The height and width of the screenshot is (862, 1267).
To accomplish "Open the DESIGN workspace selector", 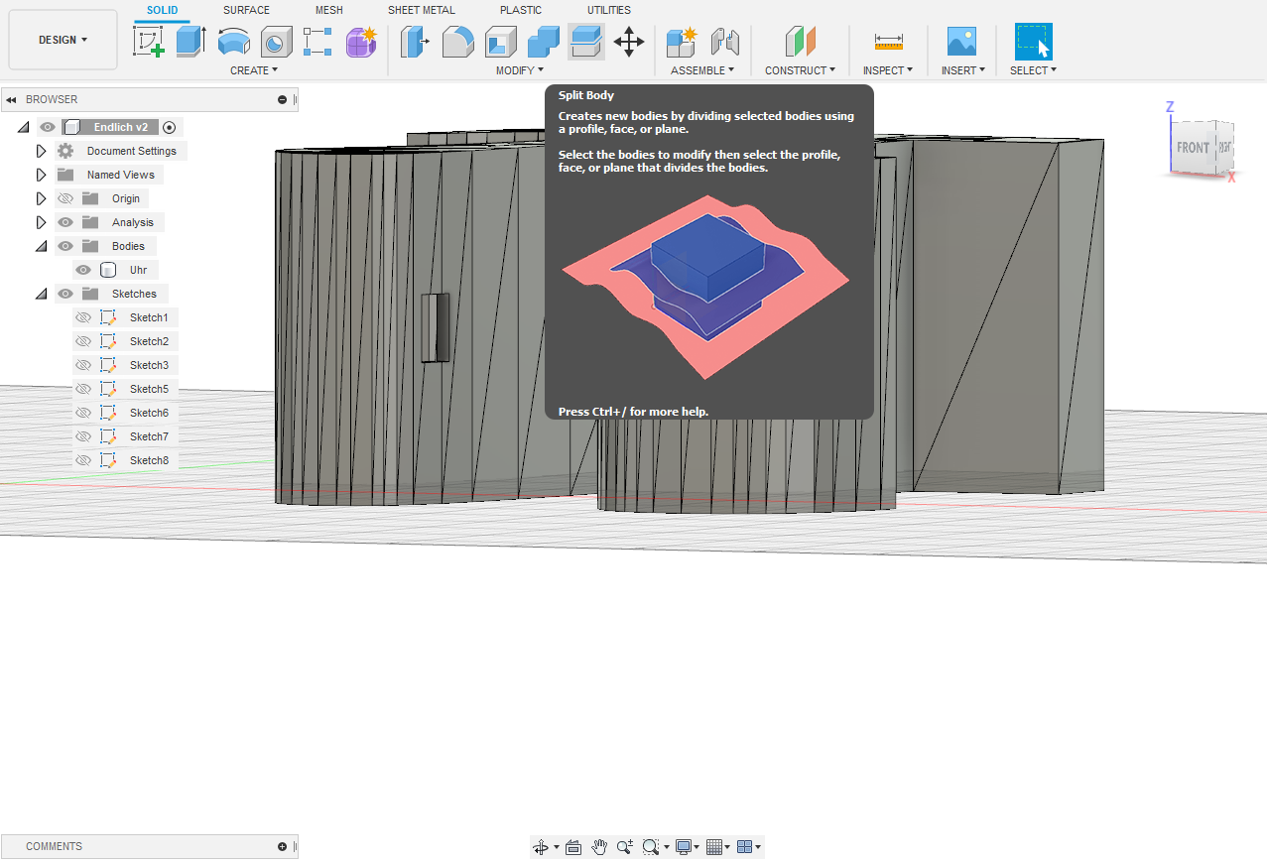I will 63,40.
